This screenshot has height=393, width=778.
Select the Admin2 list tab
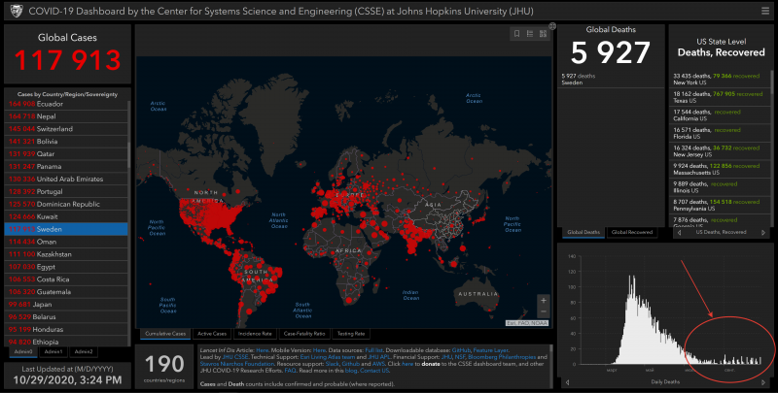point(84,352)
